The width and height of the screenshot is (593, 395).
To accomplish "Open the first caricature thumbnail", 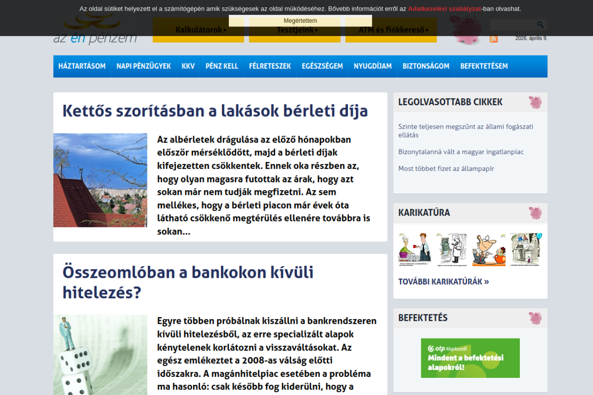I will click(415, 249).
